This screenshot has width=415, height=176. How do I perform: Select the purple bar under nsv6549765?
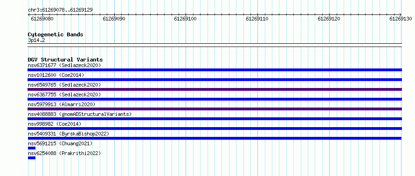(x=214, y=89)
